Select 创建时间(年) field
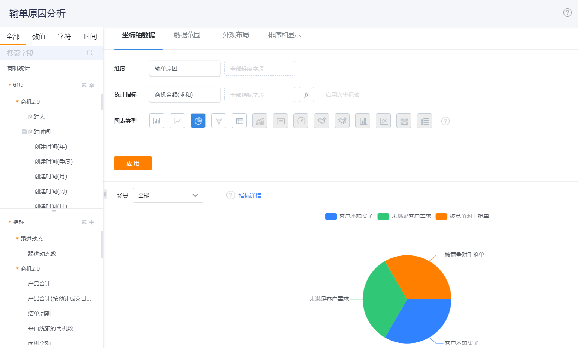This screenshot has height=348, width=578. (x=51, y=146)
